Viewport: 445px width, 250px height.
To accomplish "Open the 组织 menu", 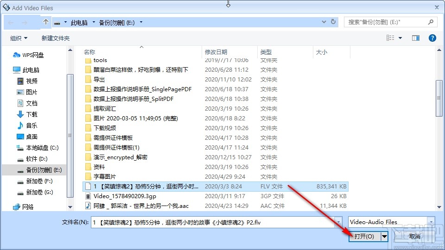I will coord(19,38).
